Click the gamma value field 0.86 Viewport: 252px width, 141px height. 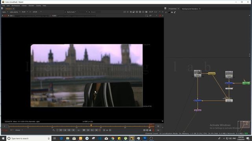pos(54,16)
